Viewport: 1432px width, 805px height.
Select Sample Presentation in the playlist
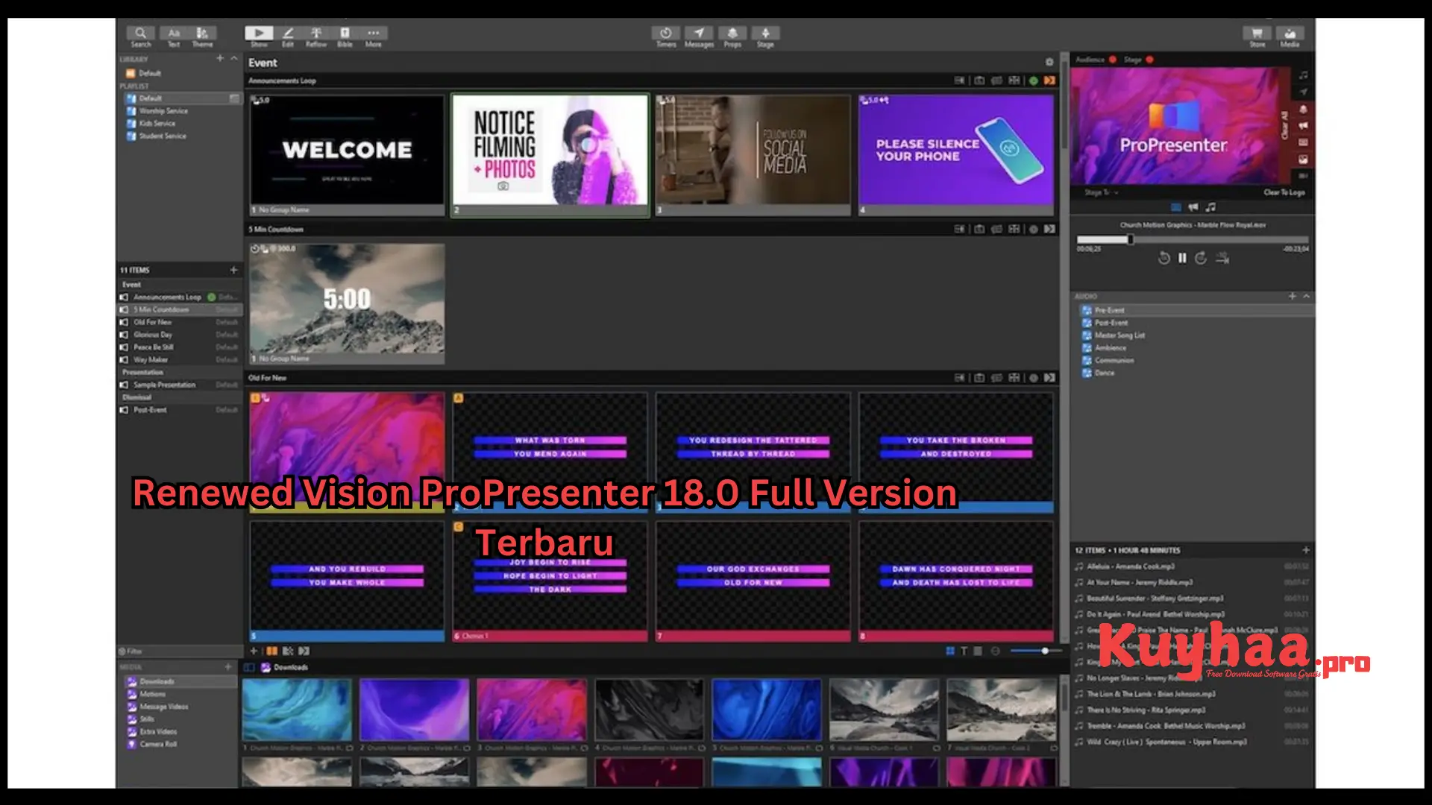pos(179,385)
